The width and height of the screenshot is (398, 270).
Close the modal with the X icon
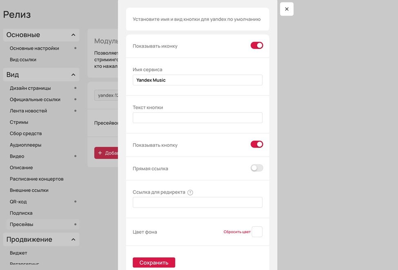click(286, 9)
